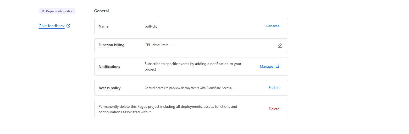Enable the Access policy
The height and width of the screenshot is (134, 409).
(274, 88)
